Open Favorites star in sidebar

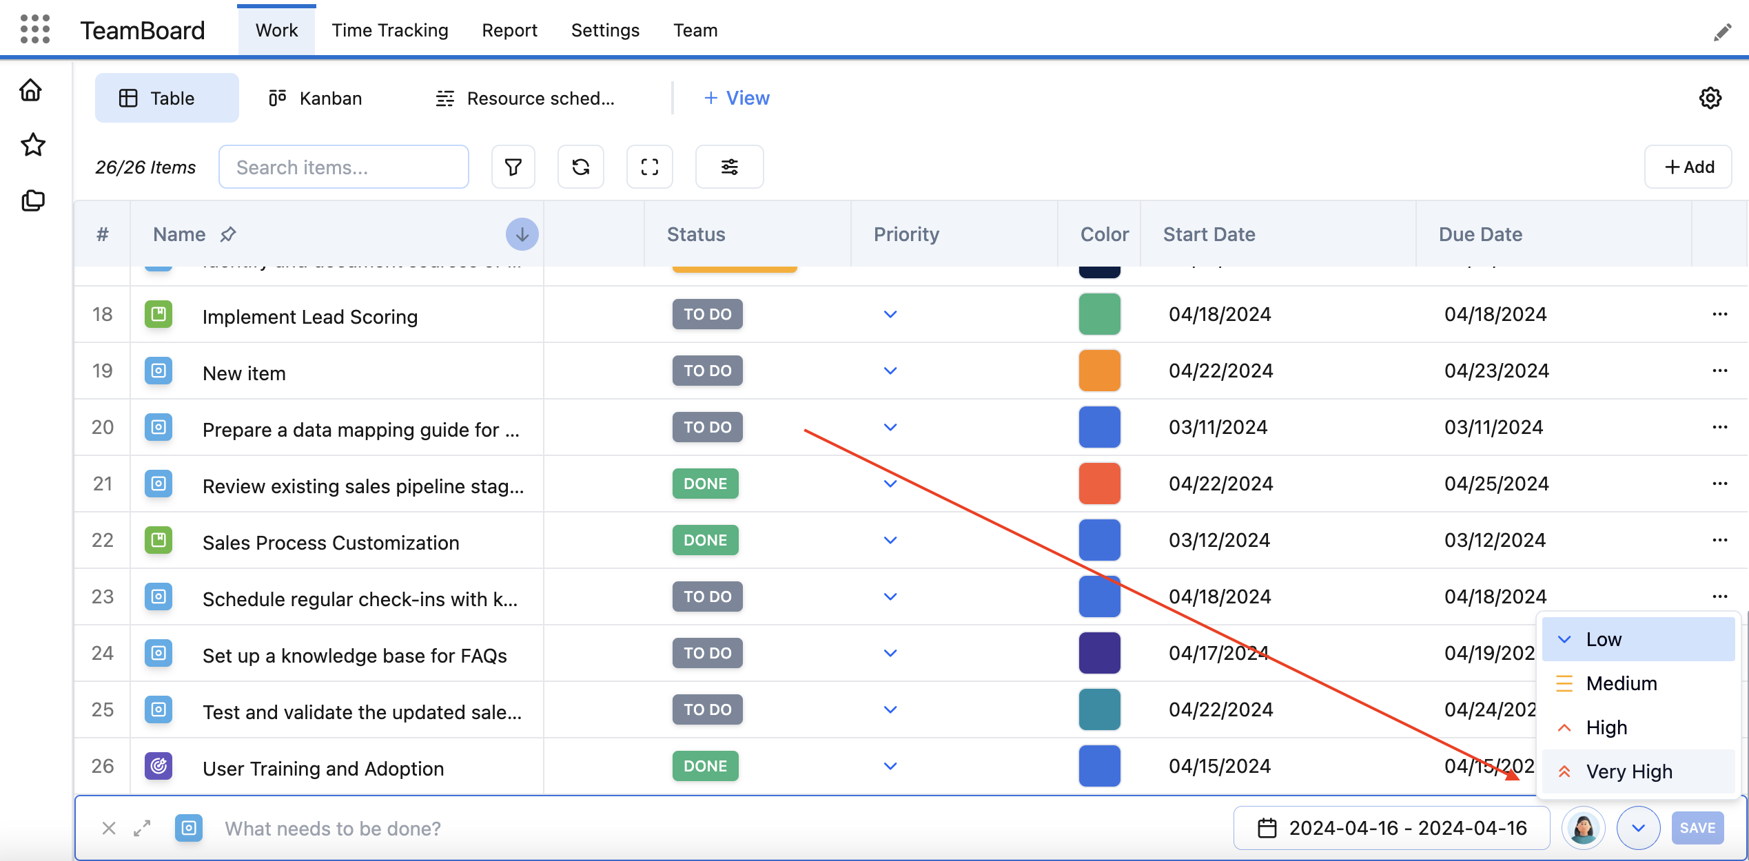tap(33, 145)
